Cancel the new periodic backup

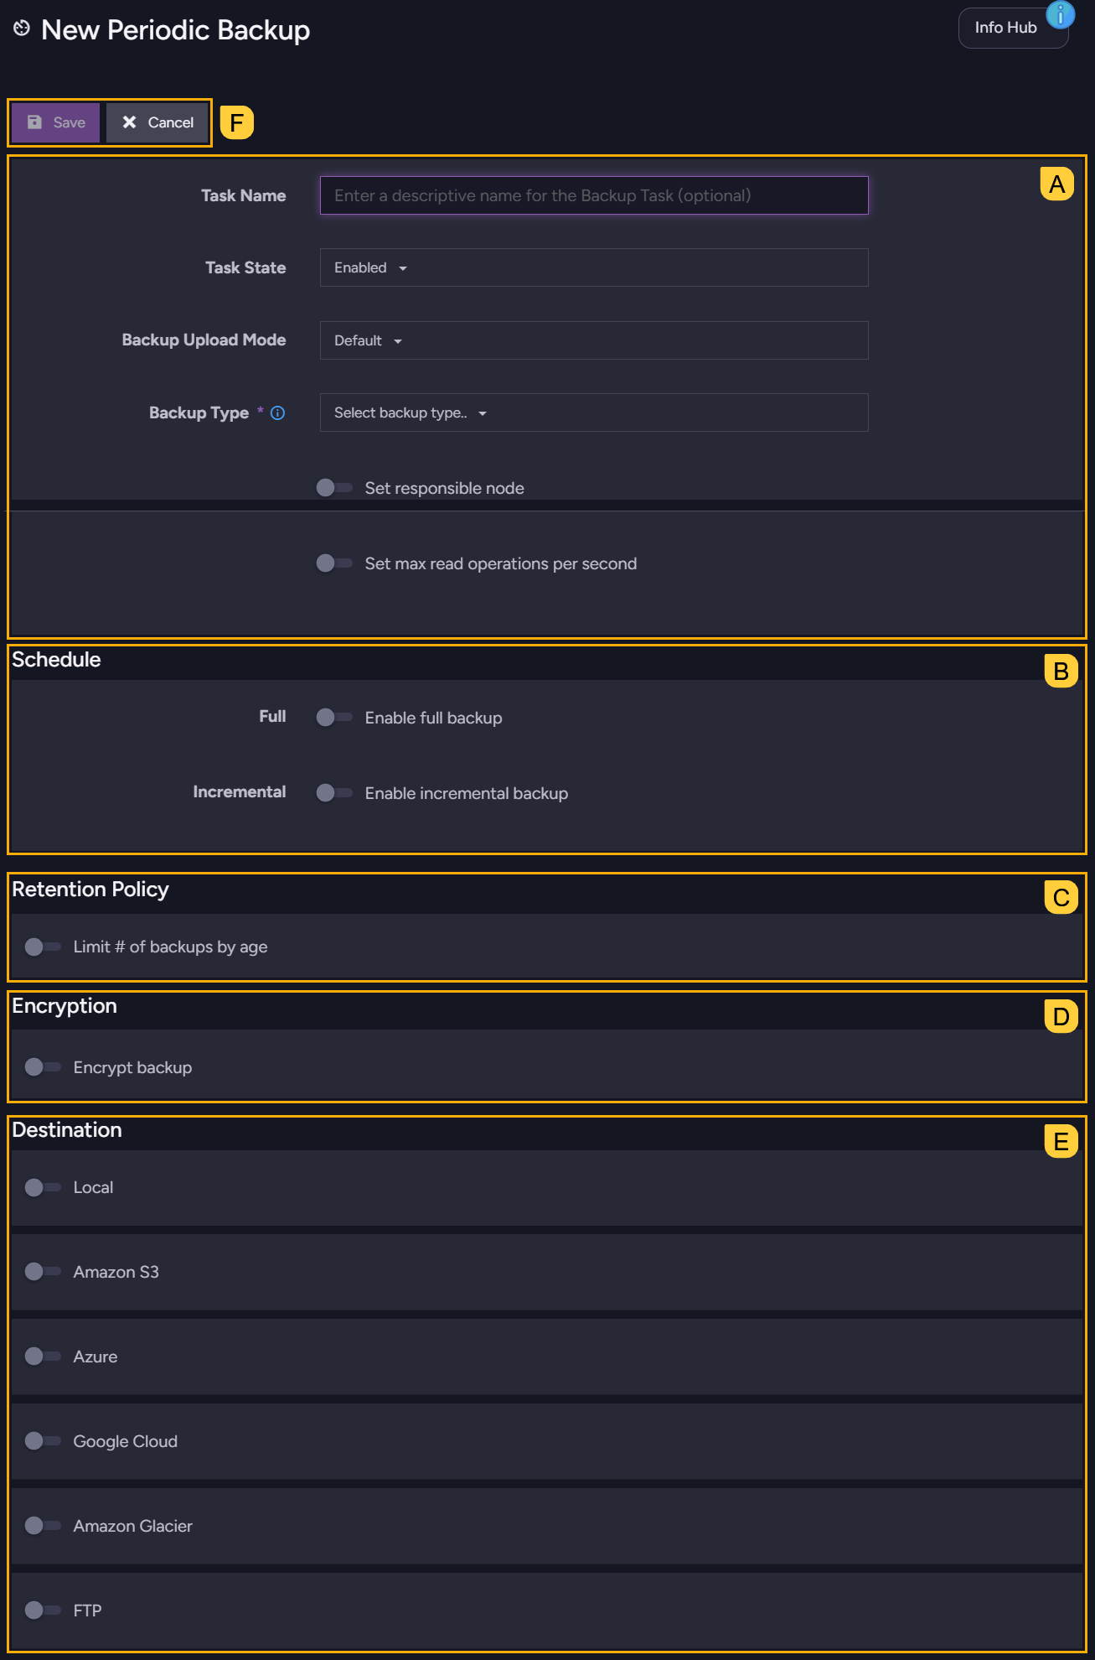[158, 122]
